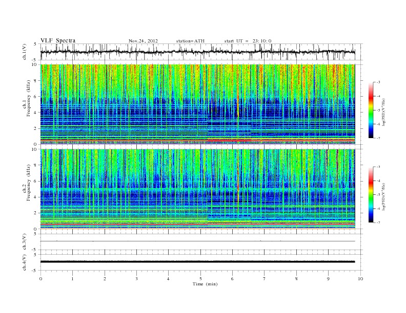Click the ch.1 spectrogram color bar
The width and height of the screenshot is (406, 313).
pyautogui.click(x=371, y=110)
